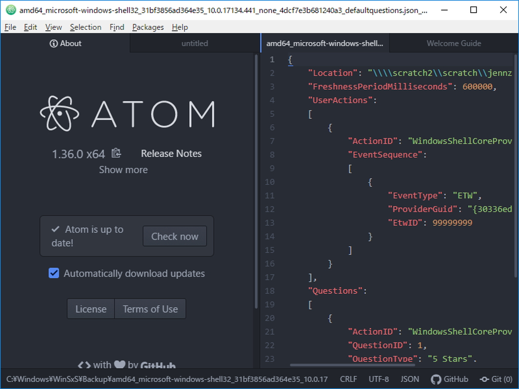Open the Welcome Guide tab
The image size is (519, 389).
tap(454, 43)
